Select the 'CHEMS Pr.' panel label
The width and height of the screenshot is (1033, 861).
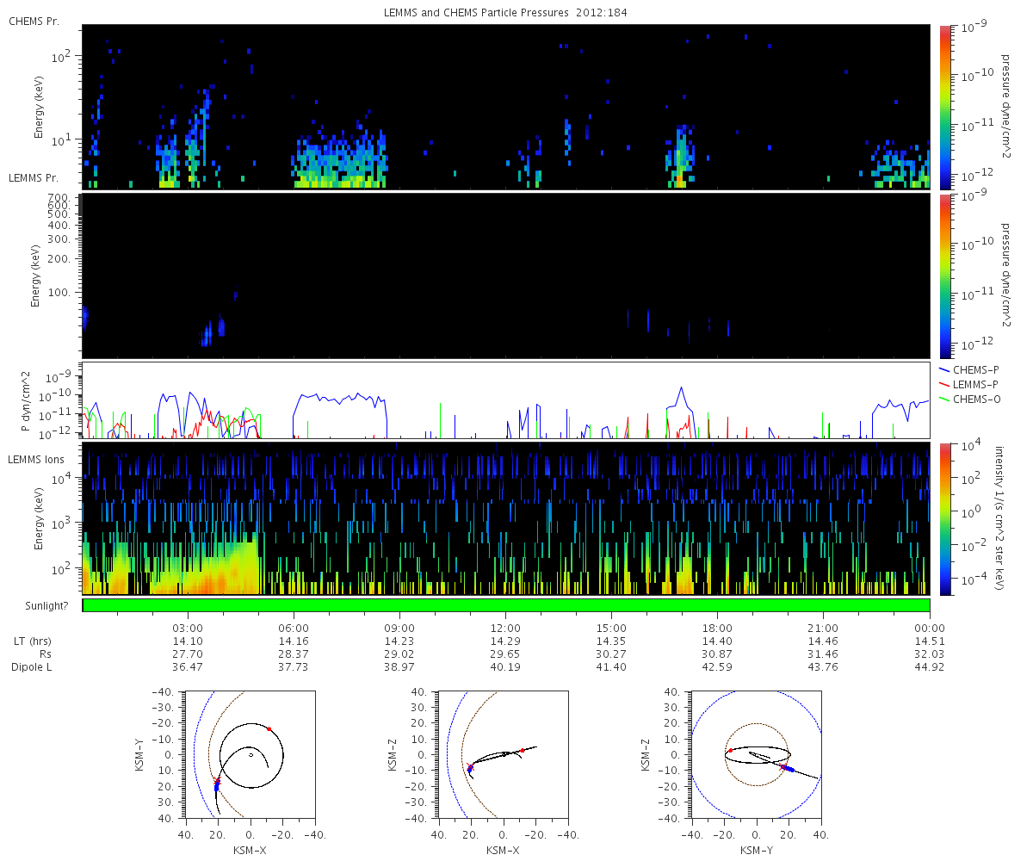click(34, 22)
